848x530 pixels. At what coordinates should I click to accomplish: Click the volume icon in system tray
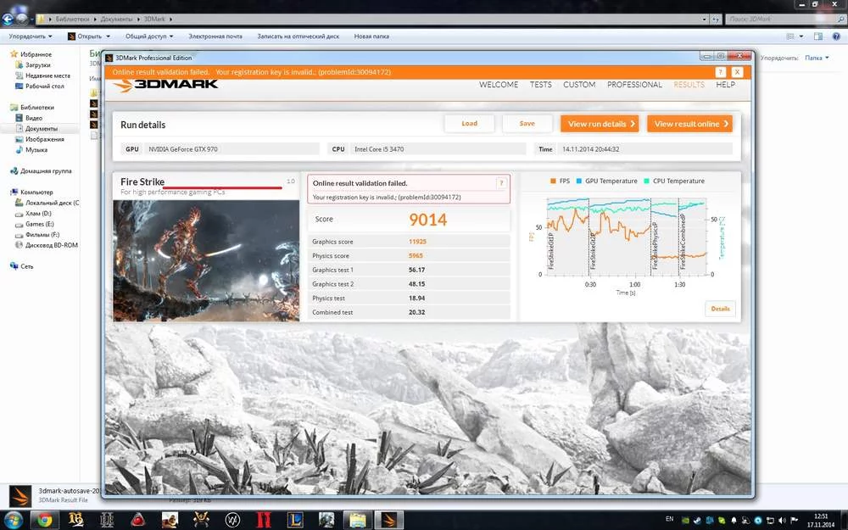point(782,521)
